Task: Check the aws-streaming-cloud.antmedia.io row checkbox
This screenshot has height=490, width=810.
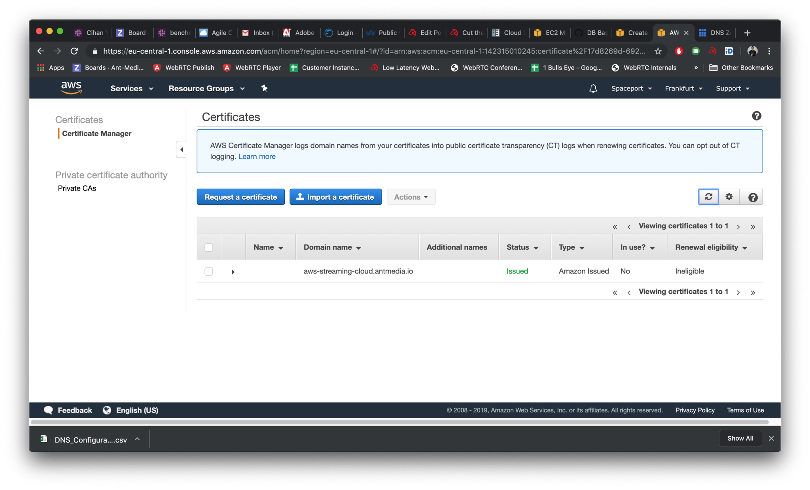Action: [x=209, y=271]
